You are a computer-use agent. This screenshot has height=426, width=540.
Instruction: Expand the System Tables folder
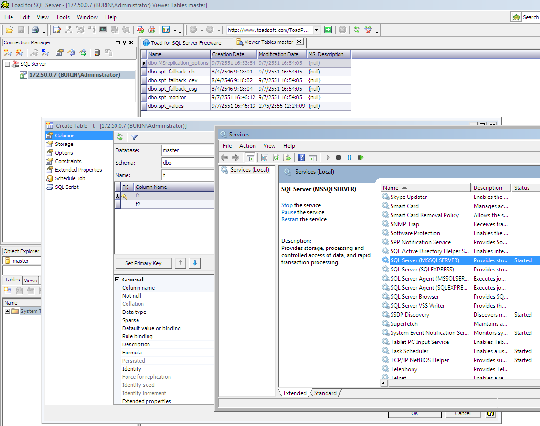(7, 311)
